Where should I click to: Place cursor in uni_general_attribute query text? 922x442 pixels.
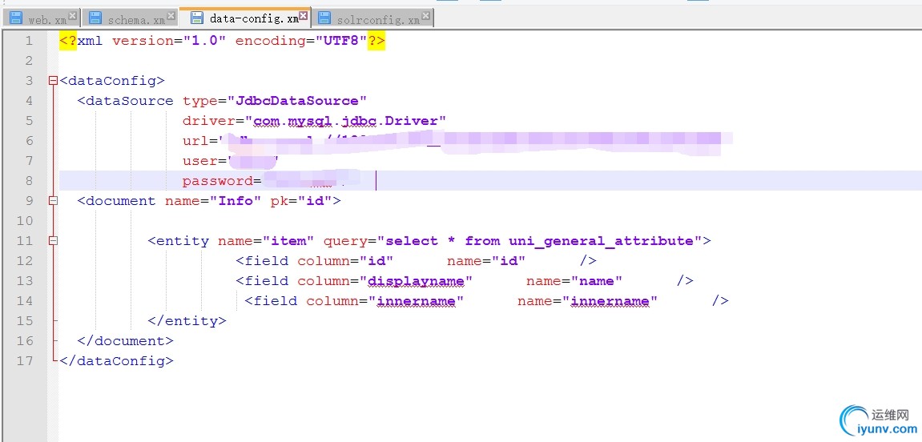click(x=602, y=241)
